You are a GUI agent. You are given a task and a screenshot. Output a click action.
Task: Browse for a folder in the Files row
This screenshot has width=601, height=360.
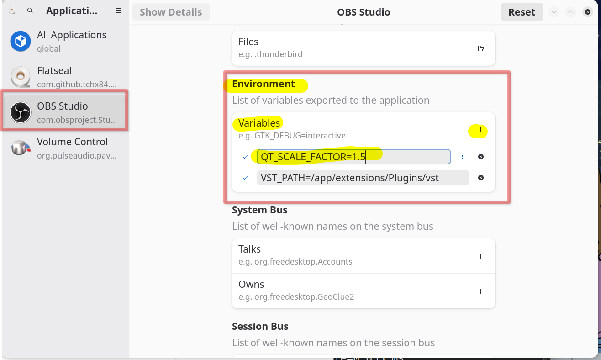pyautogui.click(x=480, y=48)
